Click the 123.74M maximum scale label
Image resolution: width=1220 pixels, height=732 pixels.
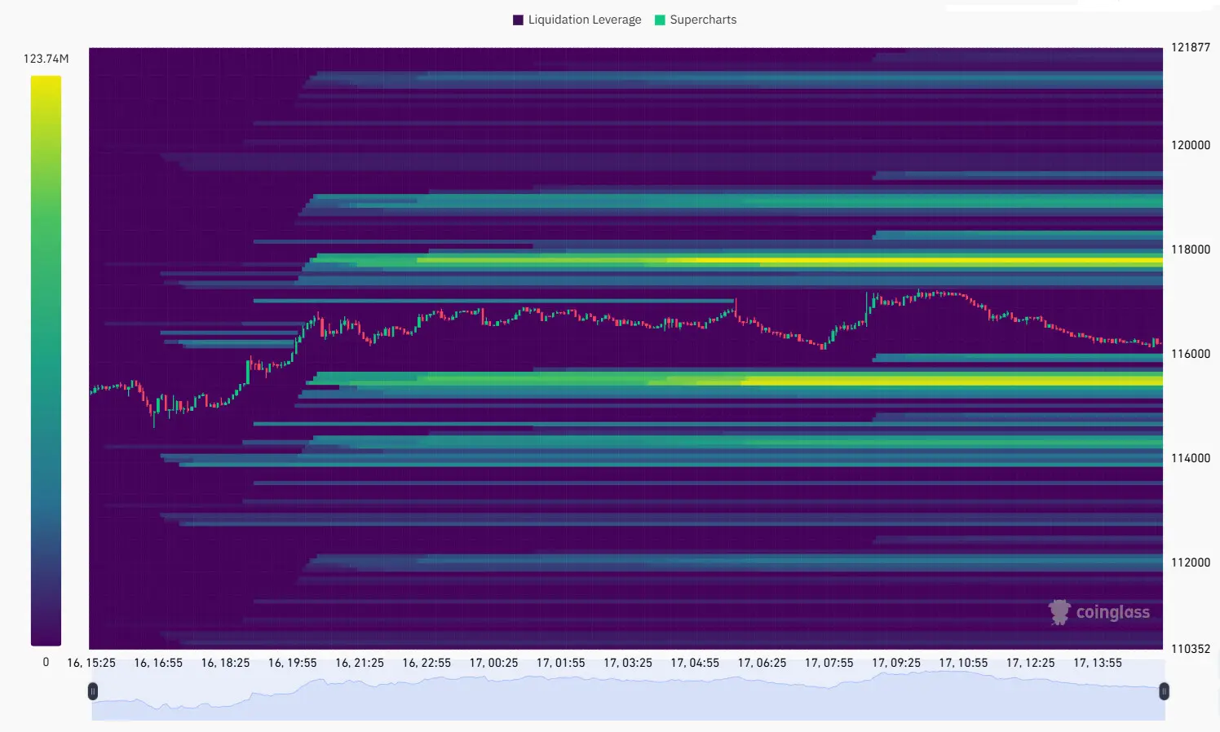pos(46,59)
